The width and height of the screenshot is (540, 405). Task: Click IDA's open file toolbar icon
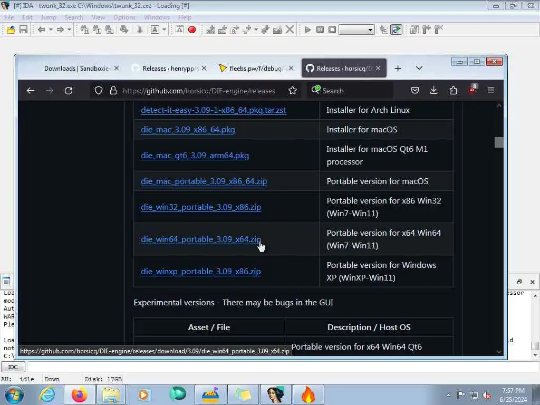pos(11,30)
